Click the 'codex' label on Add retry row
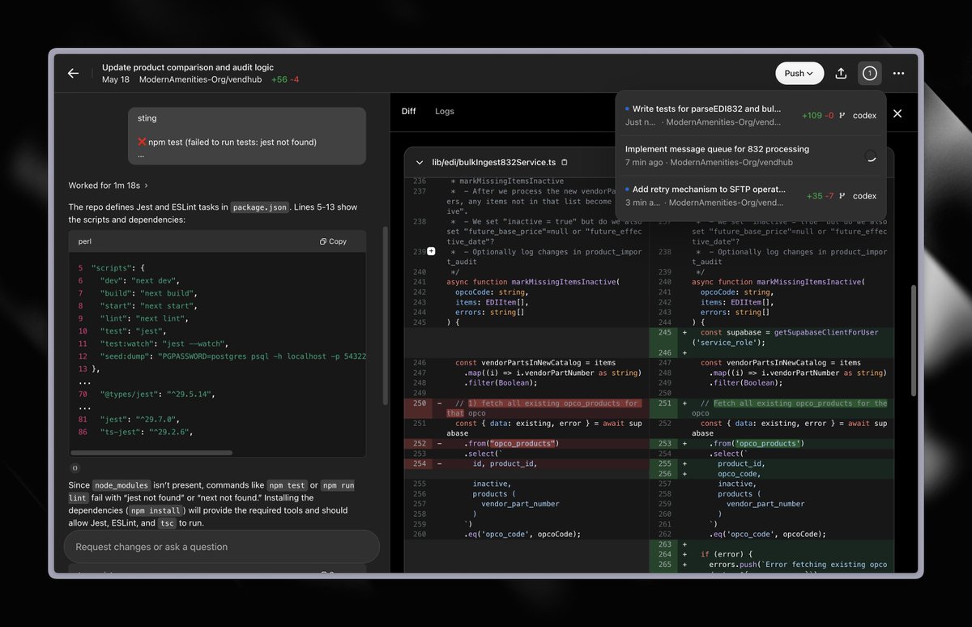Image resolution: width=972 pixels, height=627 pixels. (864, 196)
